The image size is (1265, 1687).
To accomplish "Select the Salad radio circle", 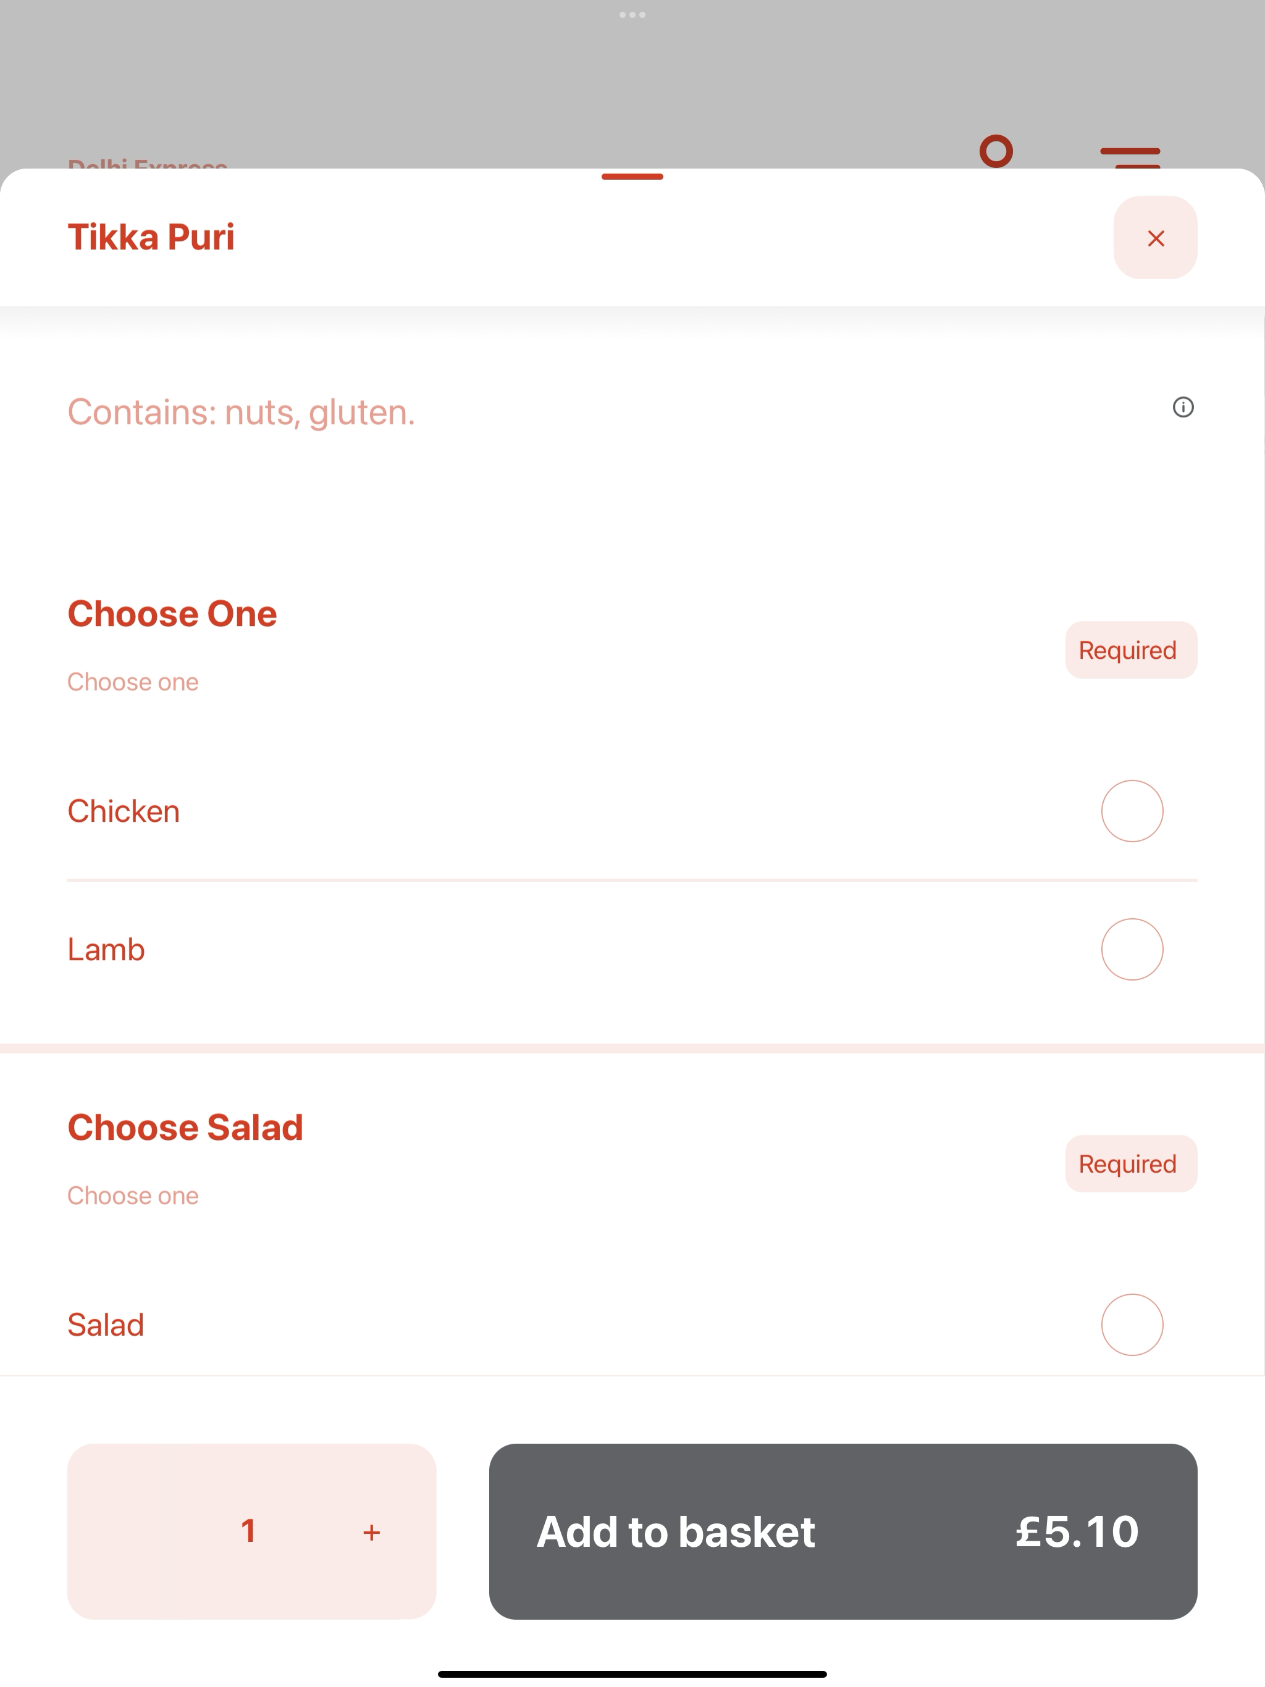I will click(x=1132, y=1325).
